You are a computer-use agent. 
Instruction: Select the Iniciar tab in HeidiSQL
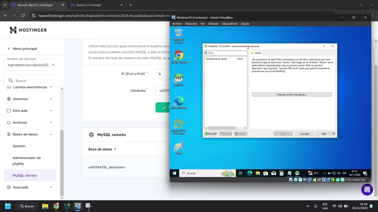pos(256,53)
